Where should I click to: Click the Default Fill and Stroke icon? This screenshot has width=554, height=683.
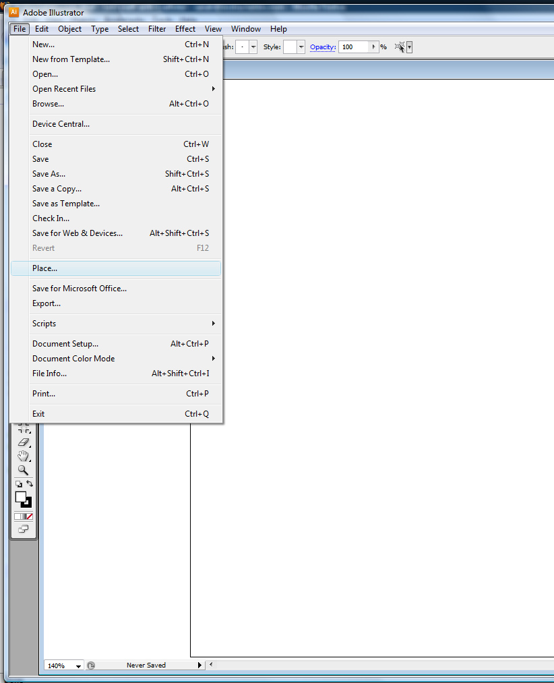(18, 484)
